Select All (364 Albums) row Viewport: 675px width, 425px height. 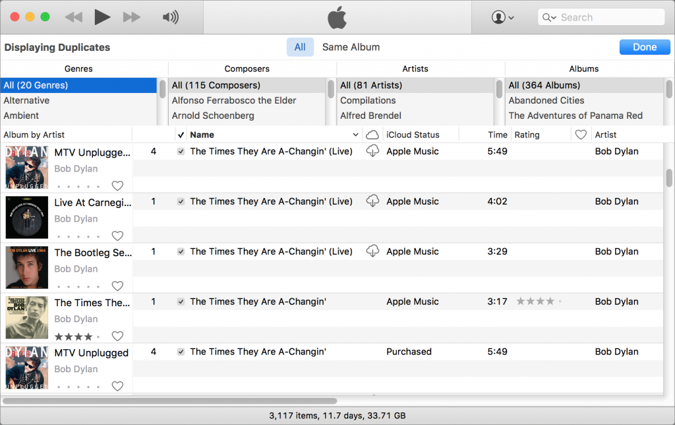583,85
